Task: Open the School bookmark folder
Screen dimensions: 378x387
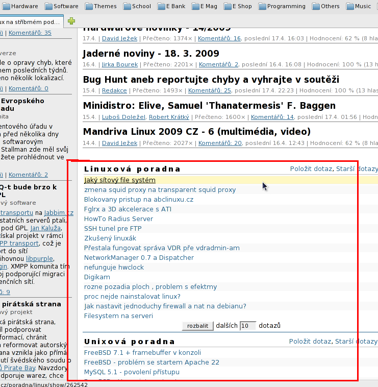Action: 137,6
